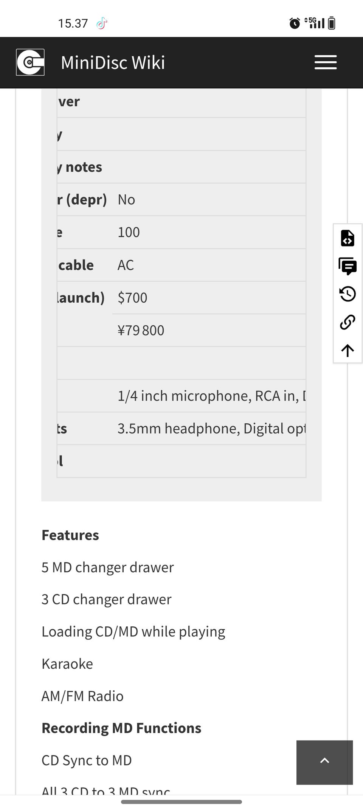
Task: Tap the bottom navigation gesture bar
Action: pos(181,802)
